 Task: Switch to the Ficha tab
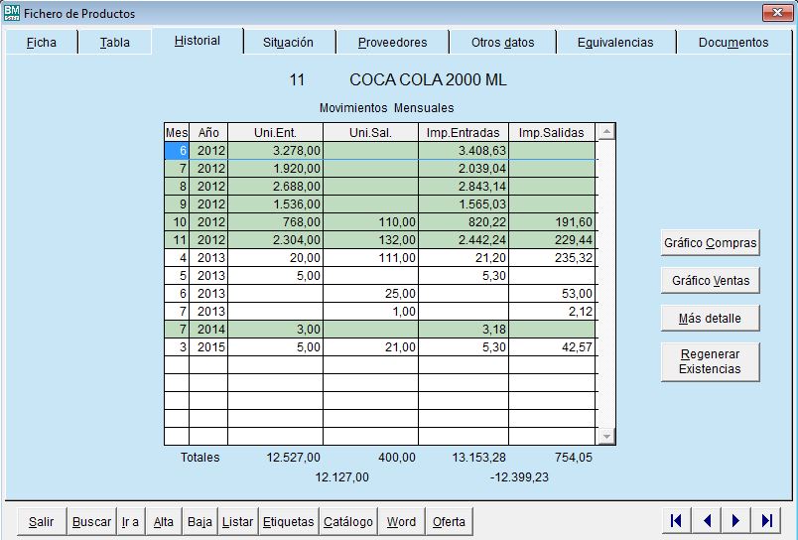(x=42, y=43)
